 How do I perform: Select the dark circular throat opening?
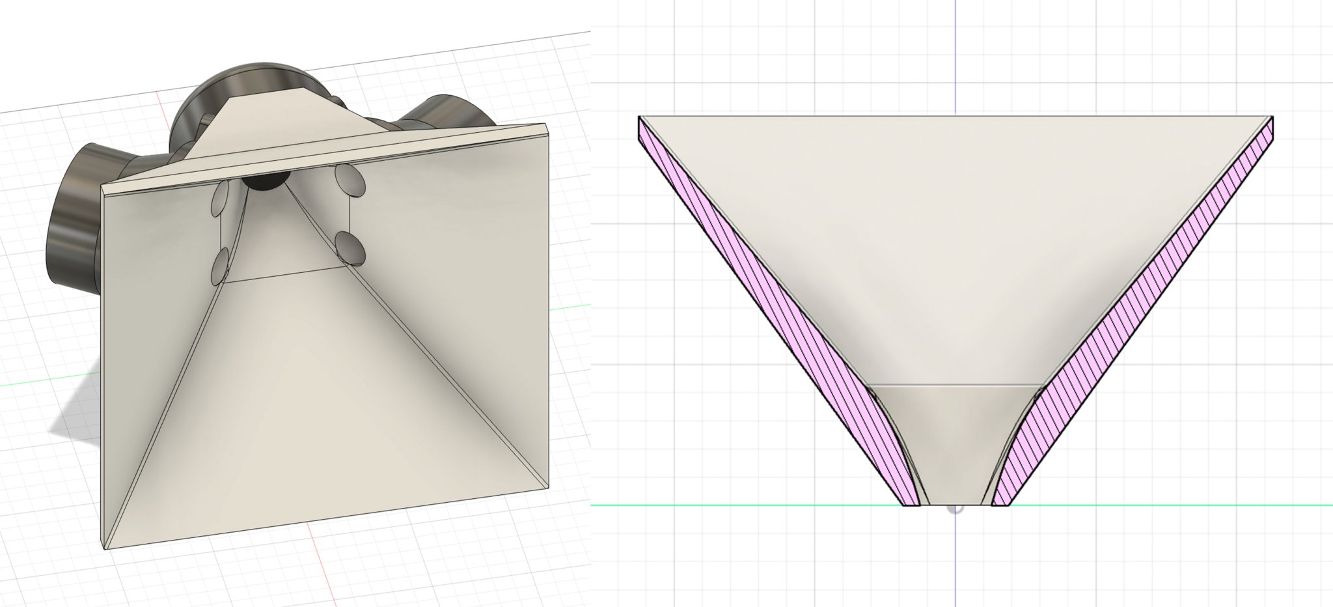(x=266, y=180)
